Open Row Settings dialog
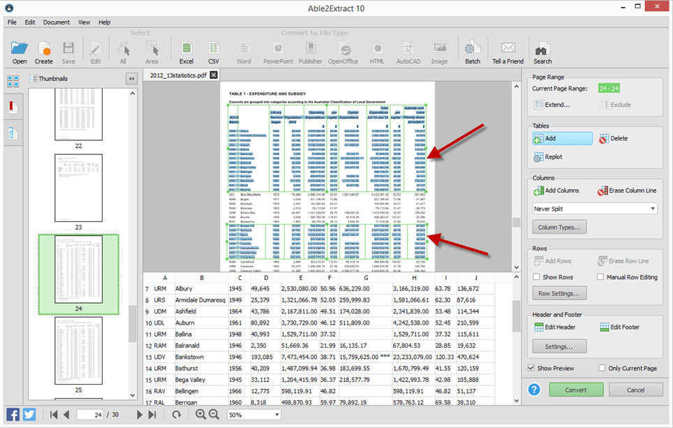This screenshot has width=673, height=428. (x=559, y=293)
